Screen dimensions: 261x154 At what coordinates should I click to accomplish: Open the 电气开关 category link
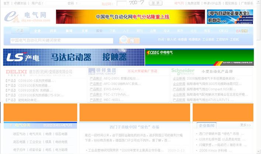pos(36,134)
